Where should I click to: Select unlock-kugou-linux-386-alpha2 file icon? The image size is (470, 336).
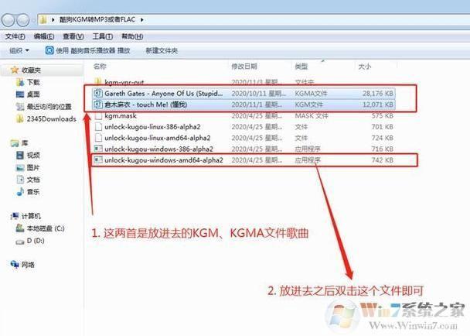click(98, 127)
